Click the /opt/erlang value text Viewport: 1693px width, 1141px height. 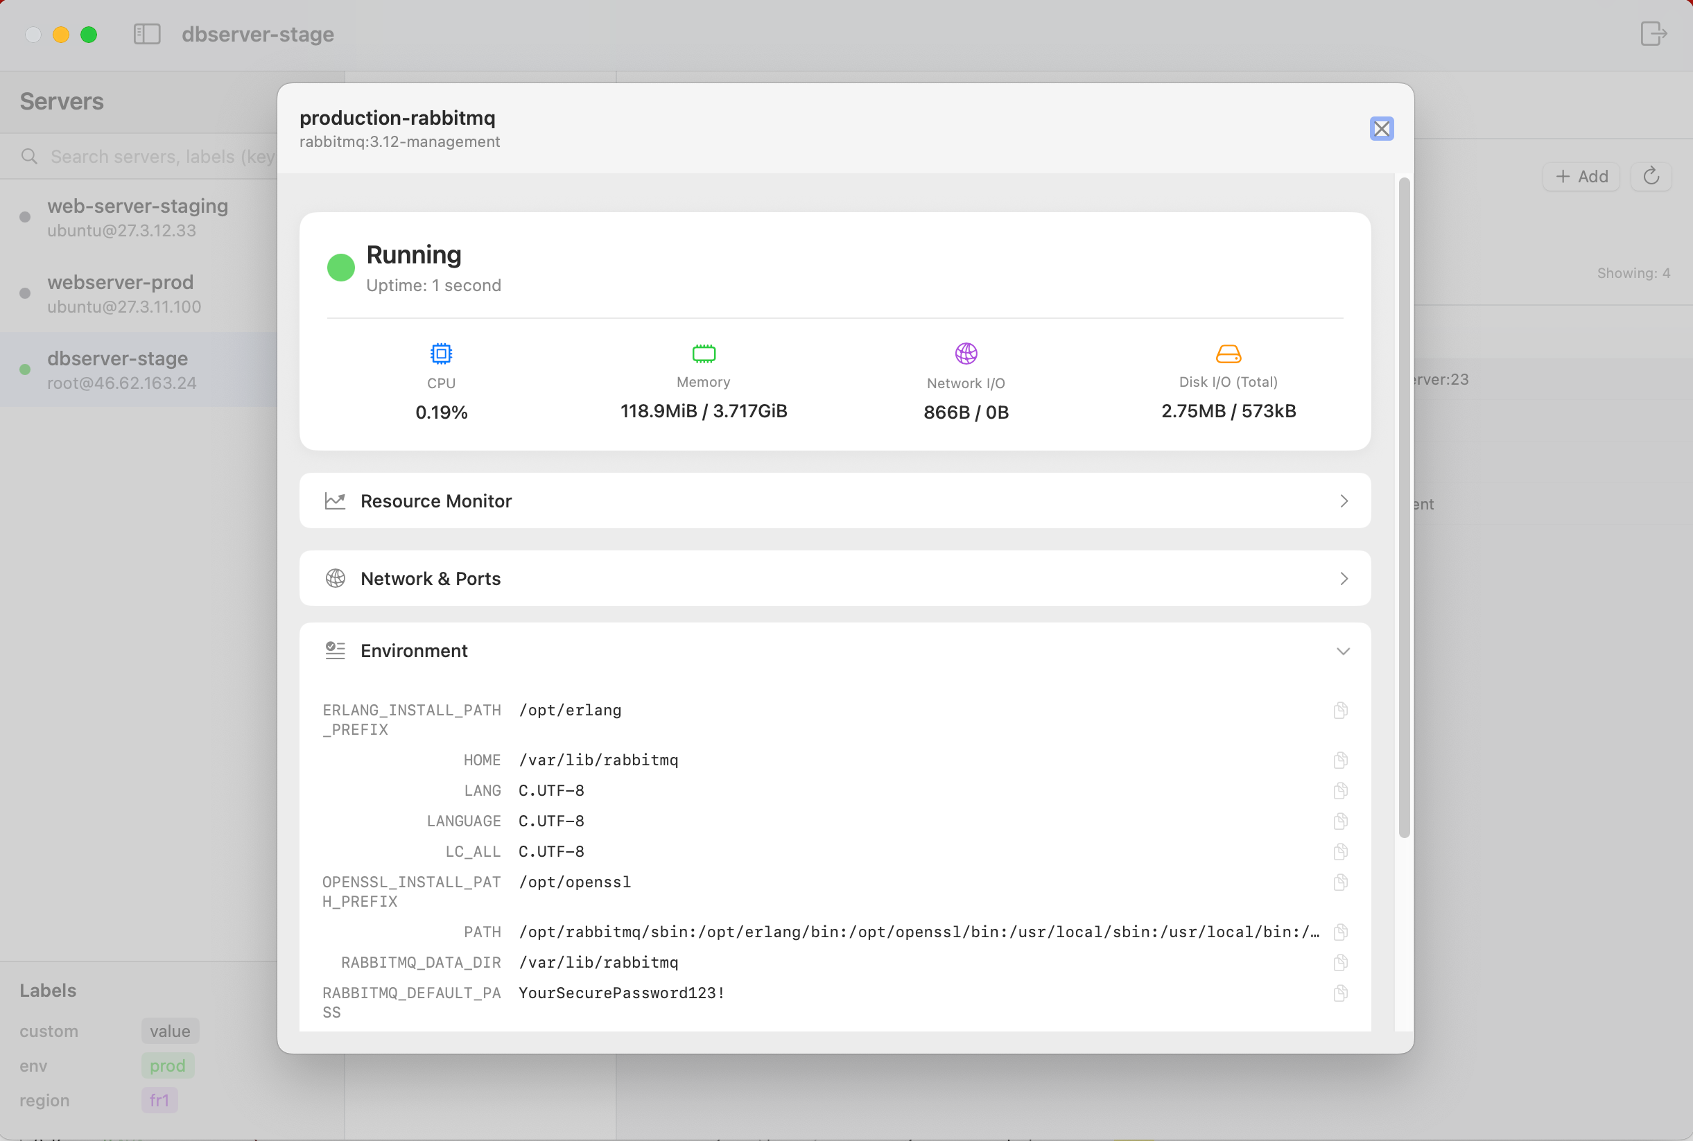570,711
